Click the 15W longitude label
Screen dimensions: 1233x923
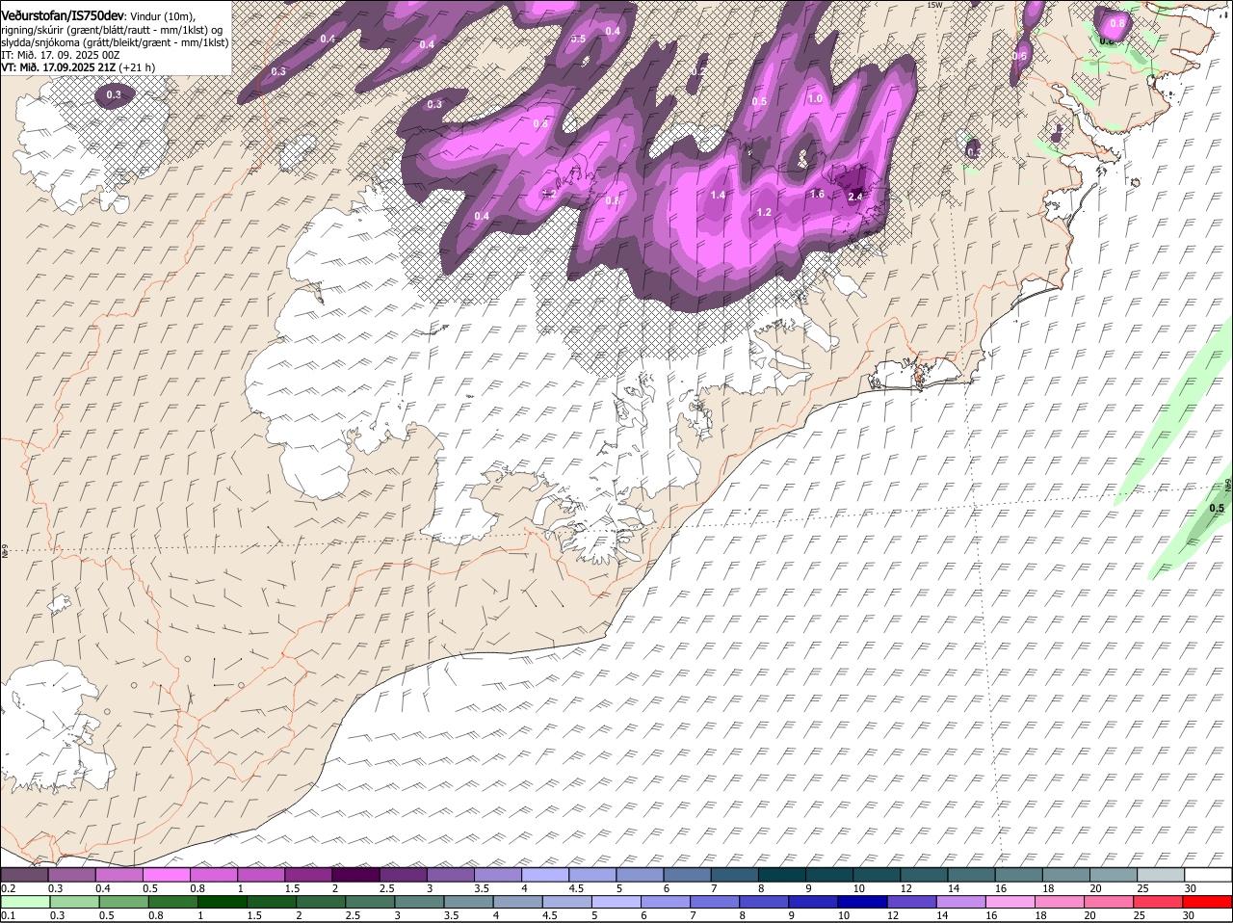pos(933,5)
